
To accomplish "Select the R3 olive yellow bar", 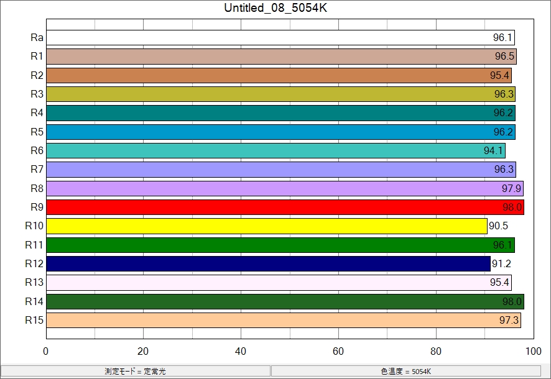I will pyautogui.click(x=280, y=94).
